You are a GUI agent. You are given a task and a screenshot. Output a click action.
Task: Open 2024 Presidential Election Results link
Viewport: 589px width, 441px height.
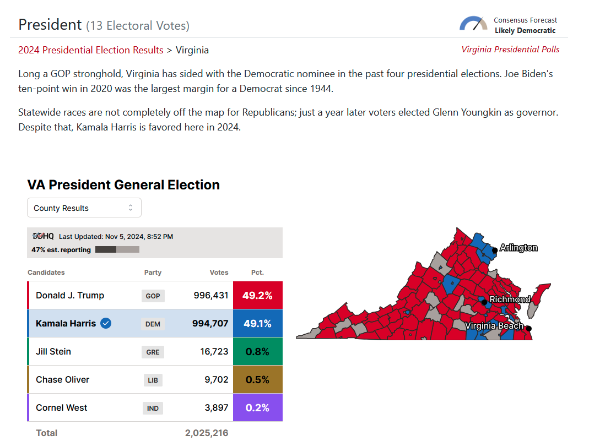pyautogui.click(x=90, y=50)
